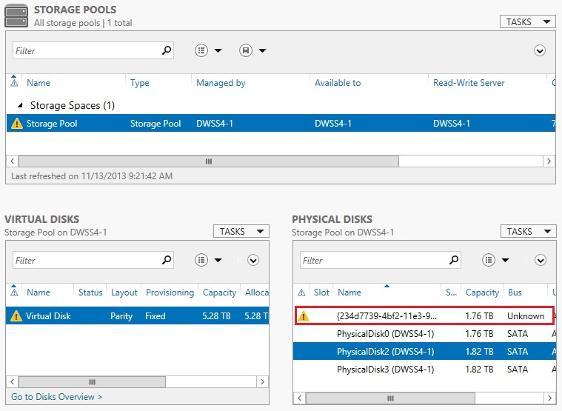The image size is (562, 411).
Task: Click the warning icon on the unknown physical disk
Action: point(302,316)
